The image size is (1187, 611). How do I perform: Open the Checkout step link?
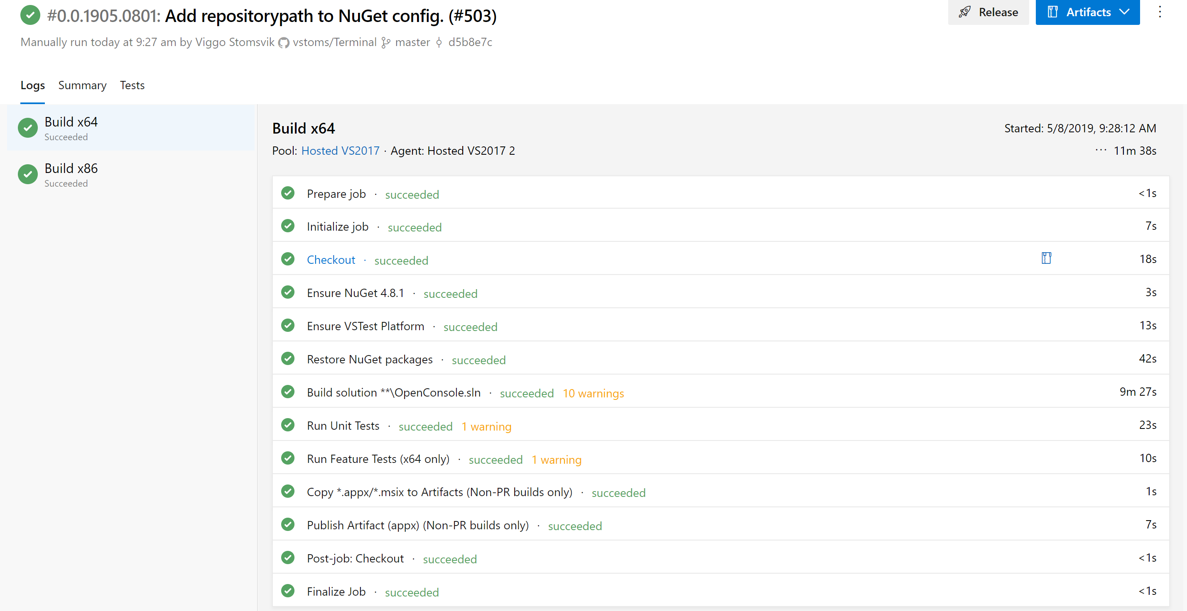[331, 260]
